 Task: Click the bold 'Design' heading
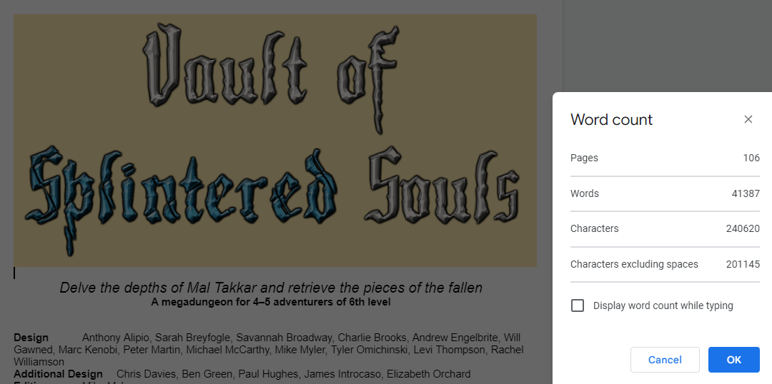click(x=31, y=338)
